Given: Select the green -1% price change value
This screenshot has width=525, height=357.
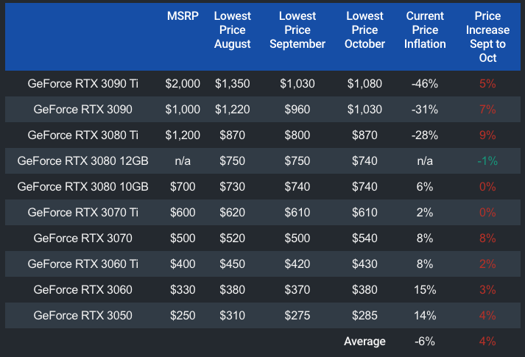Looking at the screenshot, I should tap(487, 161).
